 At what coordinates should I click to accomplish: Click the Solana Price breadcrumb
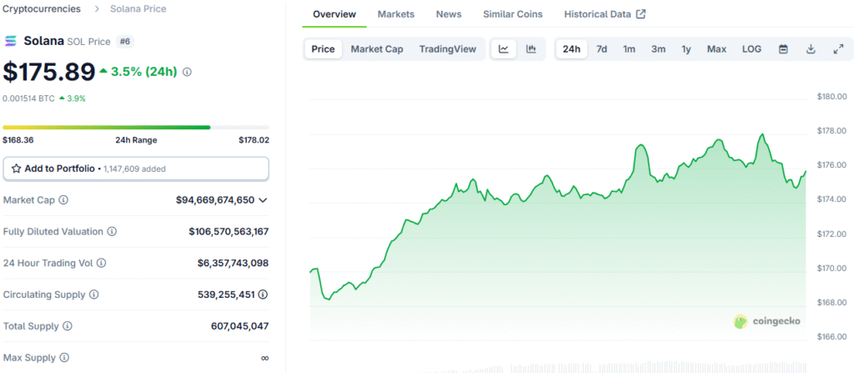138,8
